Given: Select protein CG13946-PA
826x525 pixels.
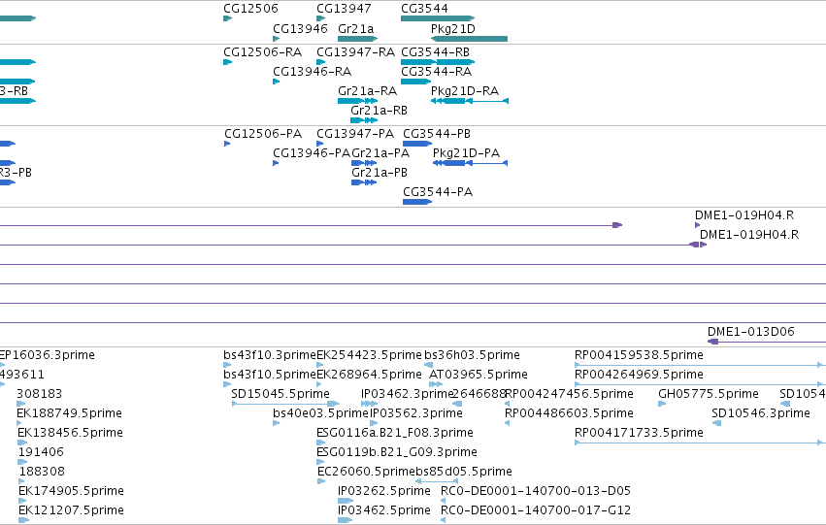Looking at the screenshot, I should coord(312,153).
